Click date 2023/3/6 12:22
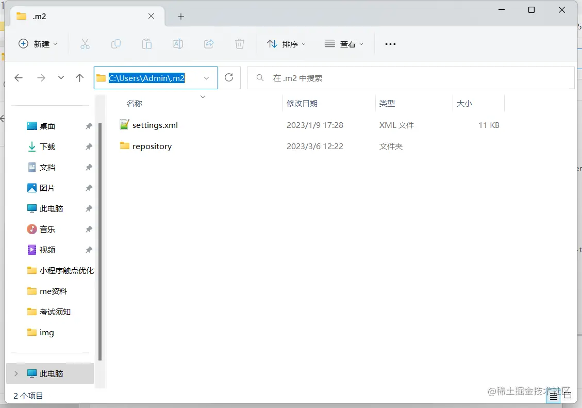The width and height of the screenshot is (582, 408). click(x=315, y=146)
